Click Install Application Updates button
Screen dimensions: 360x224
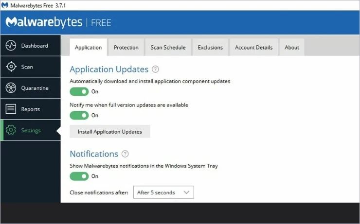point(110,132)
